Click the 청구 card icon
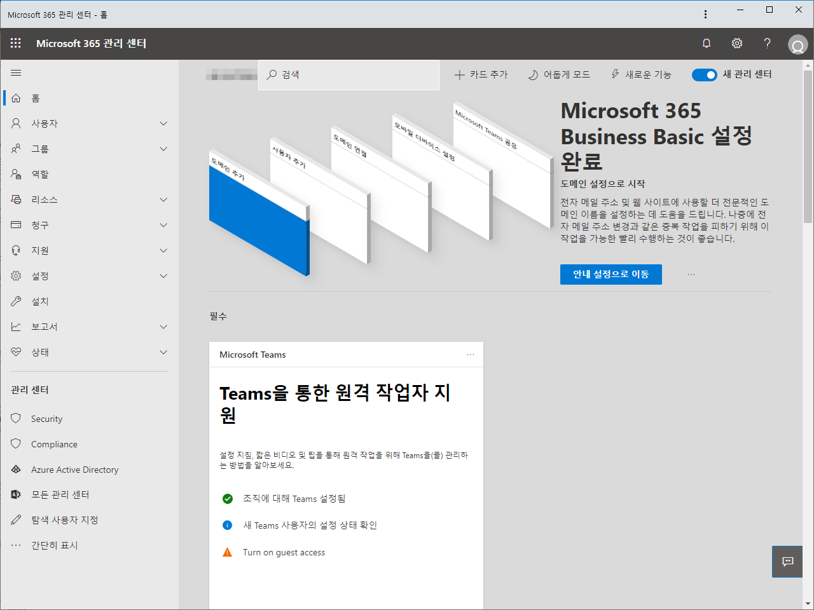 16,225
